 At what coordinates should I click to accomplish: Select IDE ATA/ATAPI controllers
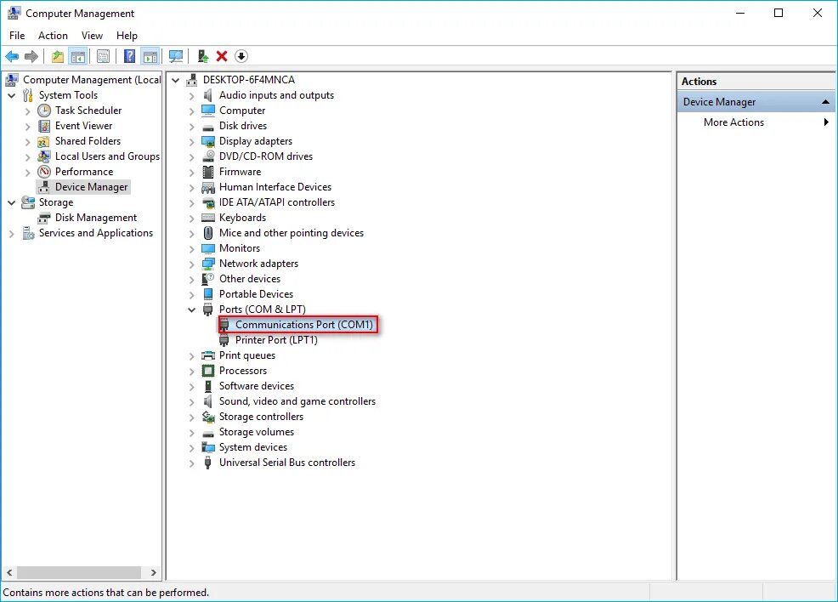277,202
